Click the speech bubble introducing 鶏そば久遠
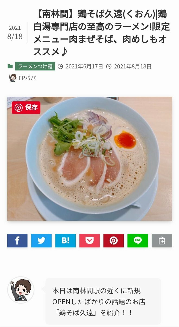This screenshot has width=179, height=327. (x=103, y=301)
